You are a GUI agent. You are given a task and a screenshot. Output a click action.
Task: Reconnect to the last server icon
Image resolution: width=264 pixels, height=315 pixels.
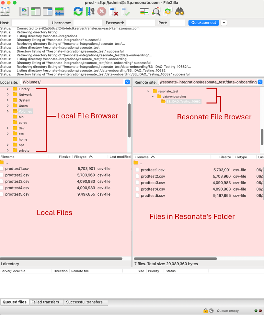126,11
